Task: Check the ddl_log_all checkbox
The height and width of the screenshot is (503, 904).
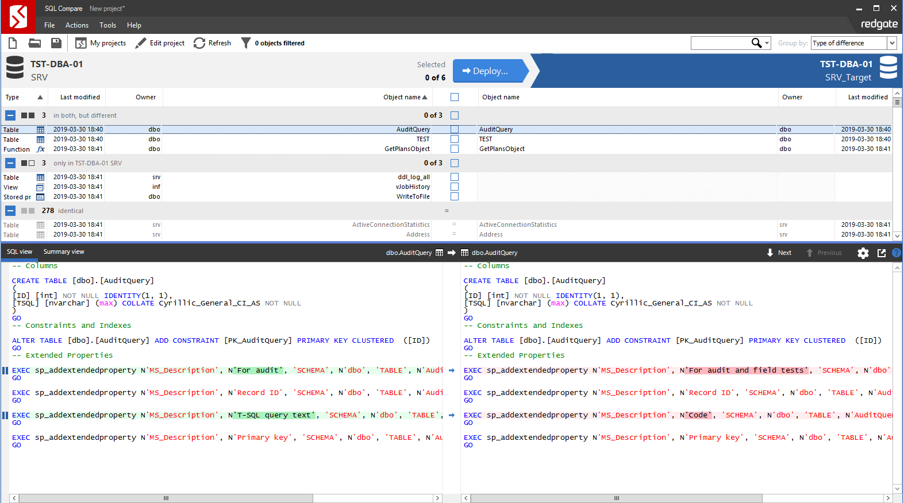Action: [x=455, y=177]
